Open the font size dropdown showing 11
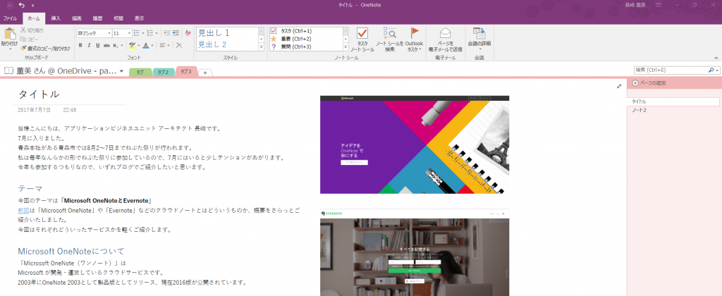The image size is (722, 296). coord(128,33)
